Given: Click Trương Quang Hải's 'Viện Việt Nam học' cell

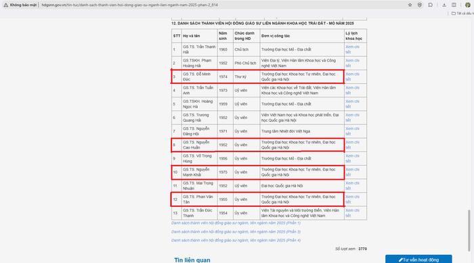Looking at the screenshot, I should [x=302, y=118].
